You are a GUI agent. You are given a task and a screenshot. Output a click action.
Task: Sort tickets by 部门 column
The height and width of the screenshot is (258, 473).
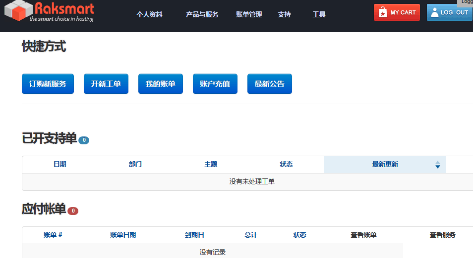[x=135, y=164]
